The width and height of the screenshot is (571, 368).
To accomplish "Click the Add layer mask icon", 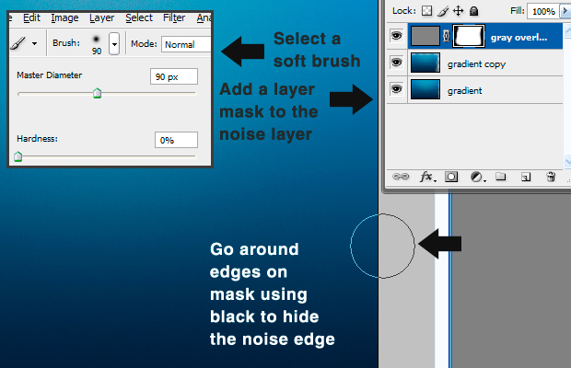I will 451,177.
